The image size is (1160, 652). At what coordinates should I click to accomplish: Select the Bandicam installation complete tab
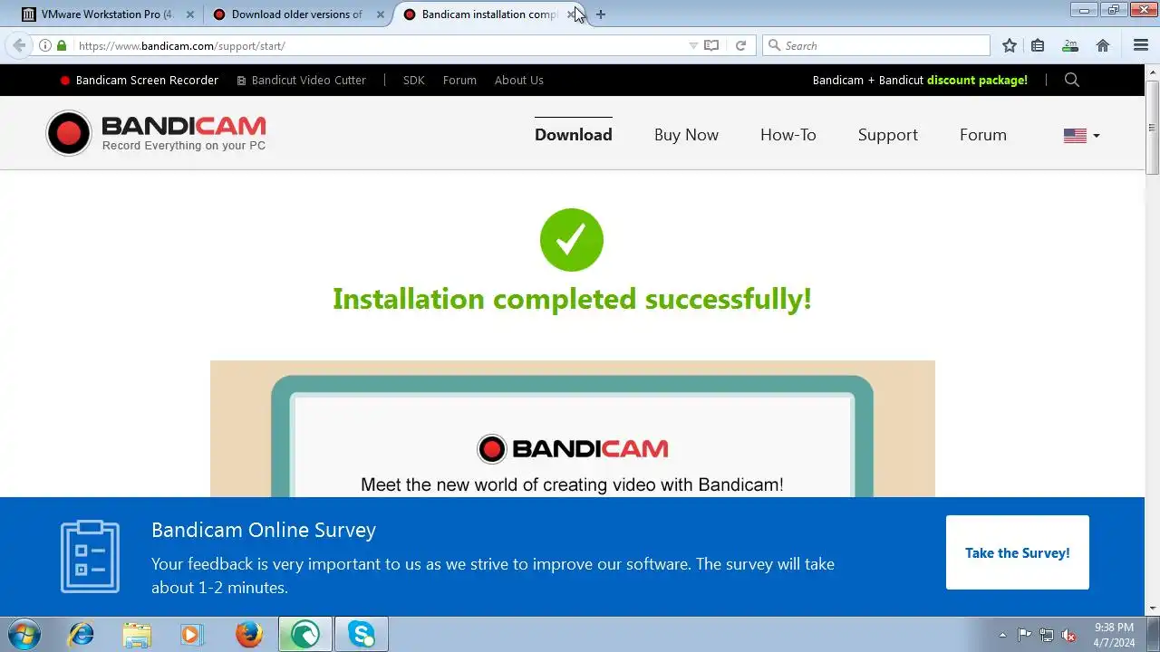(488, 14)
